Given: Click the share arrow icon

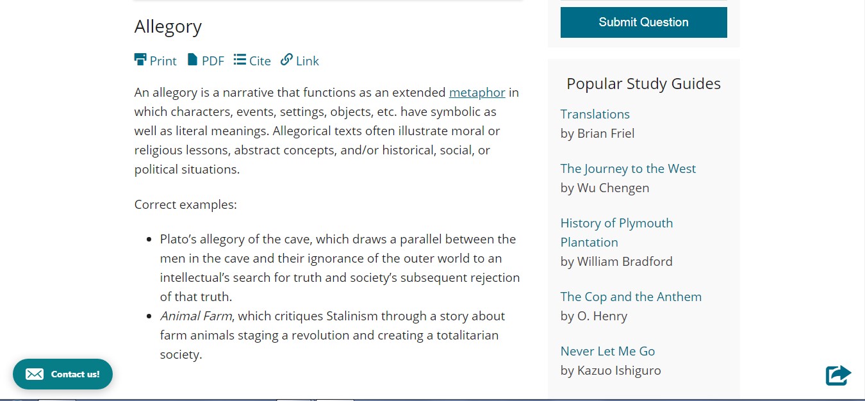Looking at the screenshot, I should click(838, 375).
